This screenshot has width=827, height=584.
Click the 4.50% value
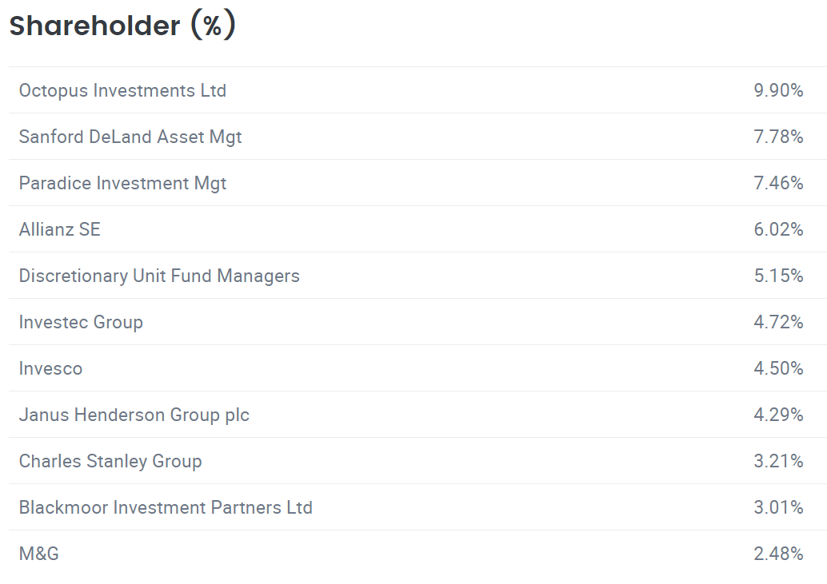[x=778, y=368]
